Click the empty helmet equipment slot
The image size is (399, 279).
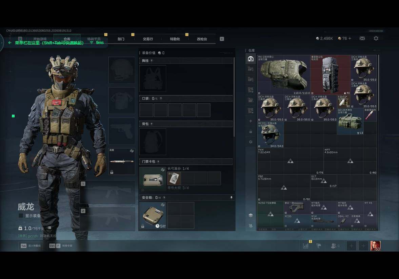tap(122, 70)
